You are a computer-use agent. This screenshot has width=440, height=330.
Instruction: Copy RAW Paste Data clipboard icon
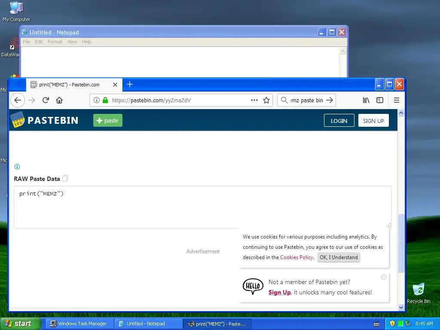(x=65, y=178)
